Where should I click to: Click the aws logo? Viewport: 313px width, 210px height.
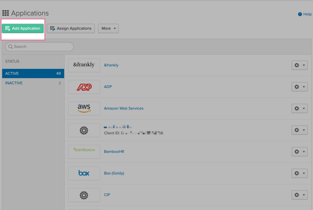tap(84, 108)
